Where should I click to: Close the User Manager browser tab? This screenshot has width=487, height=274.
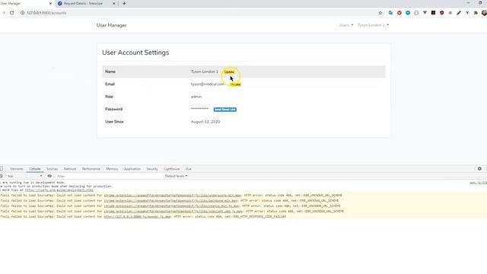click(51, 3)
